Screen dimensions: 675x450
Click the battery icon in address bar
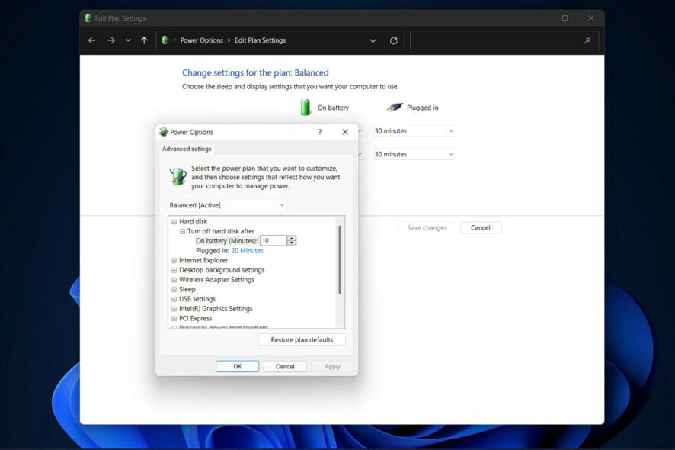(x=165, y=40)
